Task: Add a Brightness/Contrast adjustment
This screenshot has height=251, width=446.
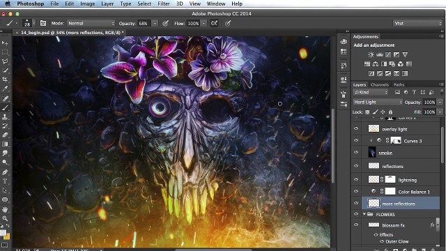Action: pyautogui.click(x=371, y=54)
